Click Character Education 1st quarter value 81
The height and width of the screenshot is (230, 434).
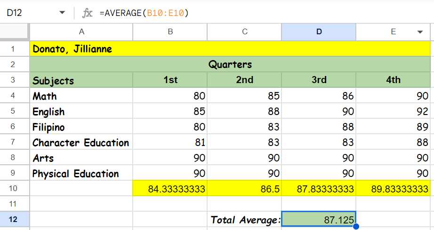tap(170, 142)
